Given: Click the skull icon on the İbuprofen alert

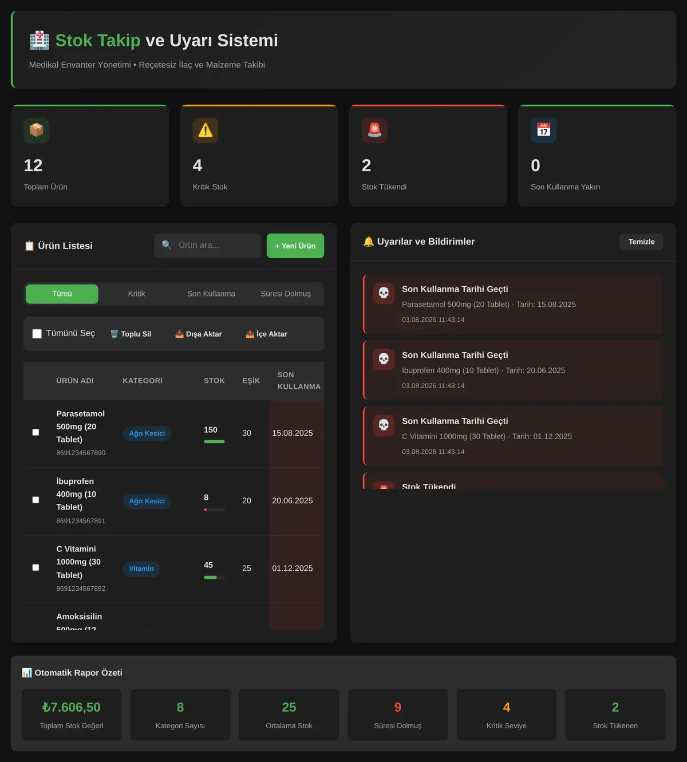Looking at the screenshot, I should click(x=384, y=359).
